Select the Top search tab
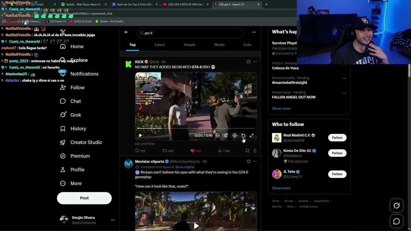Screen dimensions: 411x231 (132, 45)
